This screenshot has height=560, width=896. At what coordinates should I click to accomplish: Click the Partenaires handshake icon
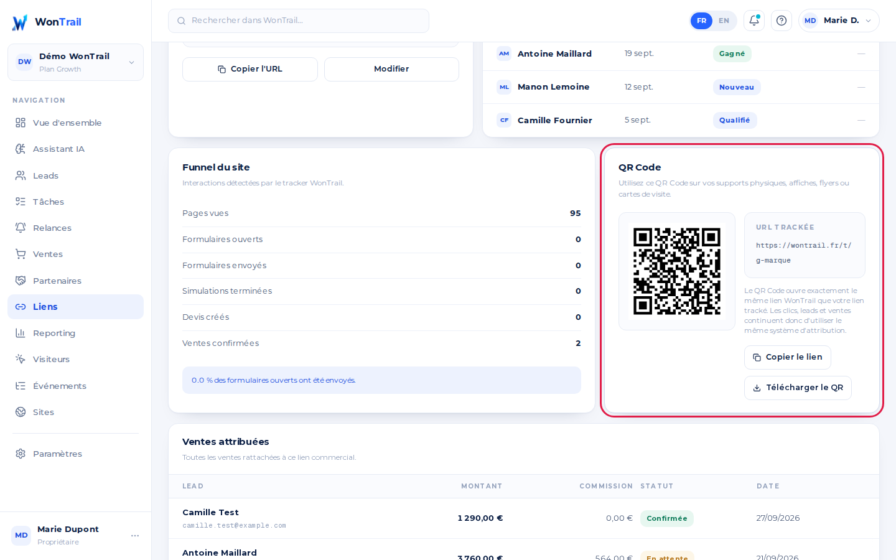(x=21, y=281)
